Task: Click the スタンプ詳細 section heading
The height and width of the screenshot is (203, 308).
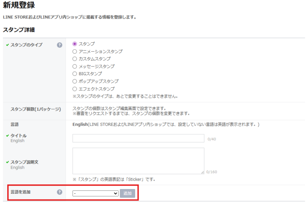Action: [x=19, y=30]
